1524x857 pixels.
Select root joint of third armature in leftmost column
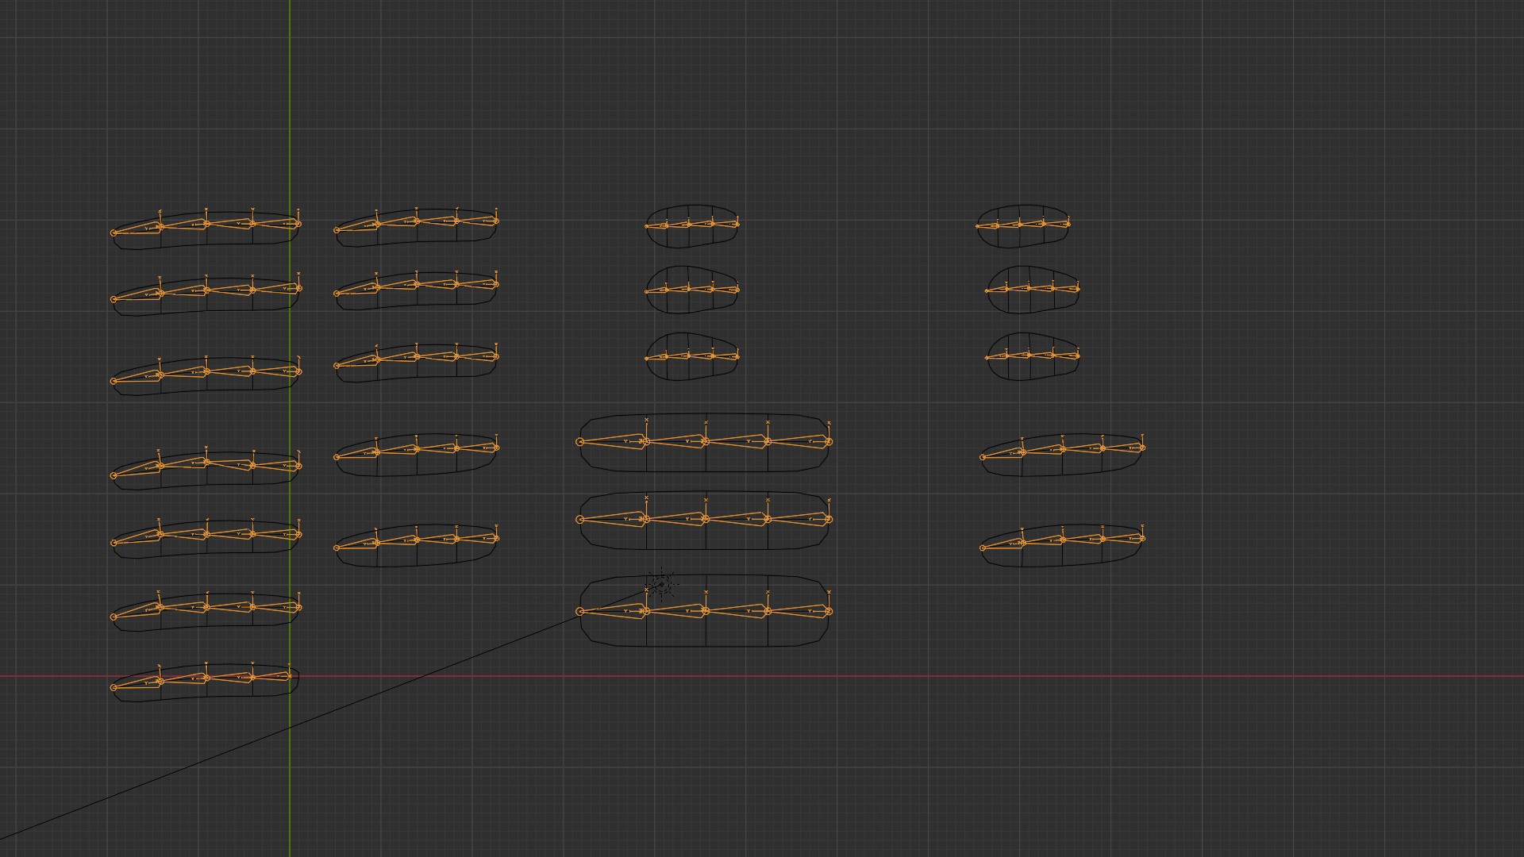click(x=114, y=381)
